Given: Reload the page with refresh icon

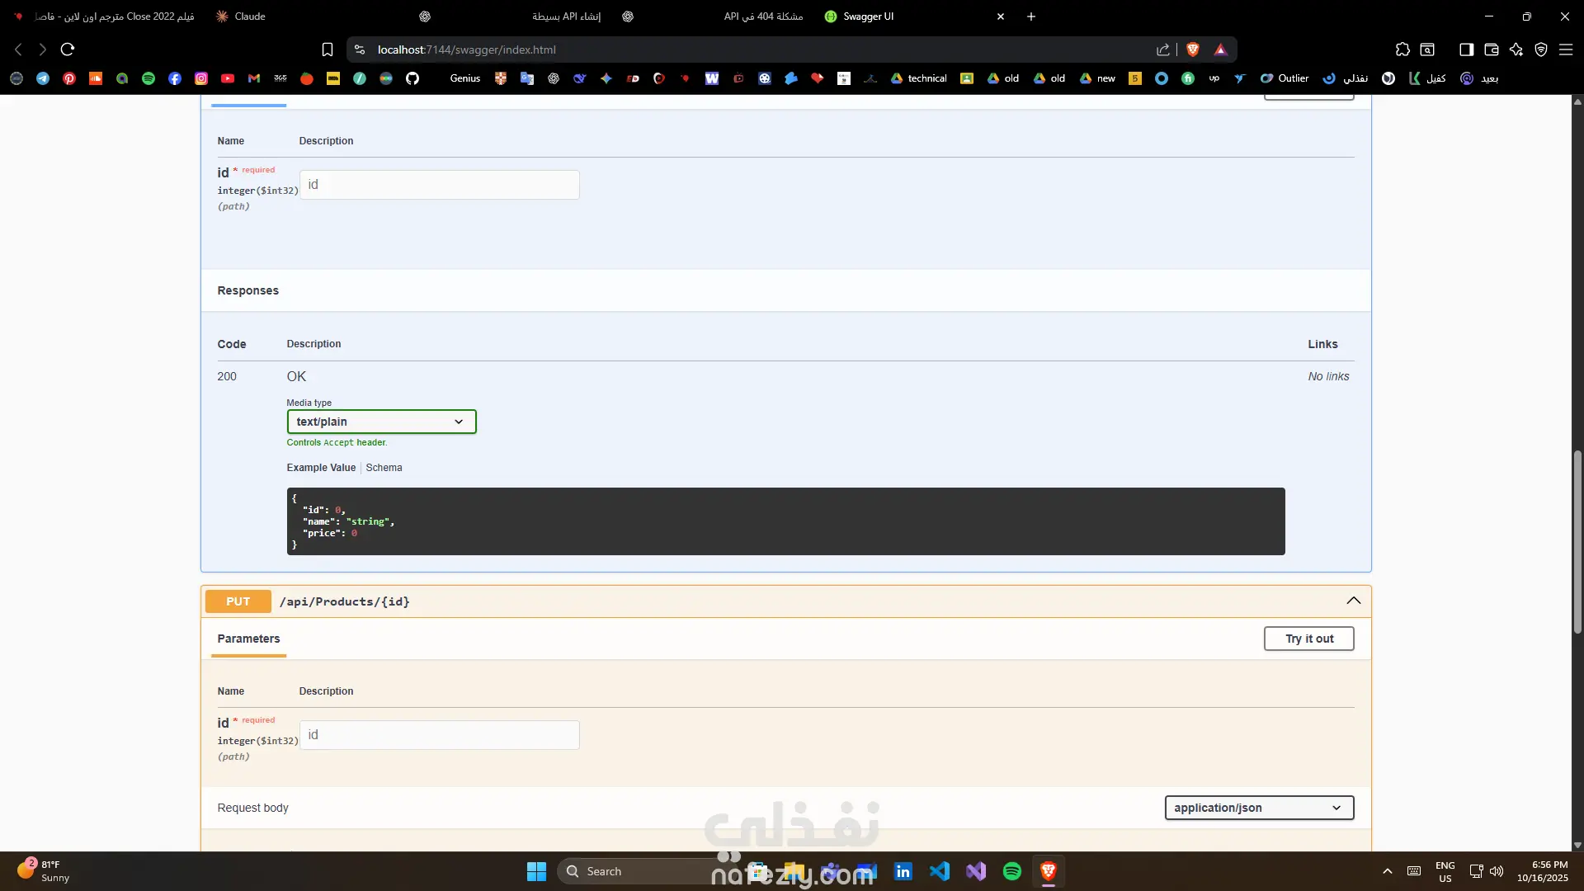Looking at the screenshot, I should (68, 49).
